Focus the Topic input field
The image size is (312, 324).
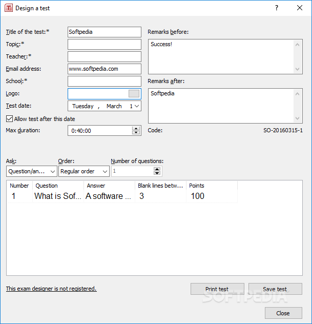(105, 44)
